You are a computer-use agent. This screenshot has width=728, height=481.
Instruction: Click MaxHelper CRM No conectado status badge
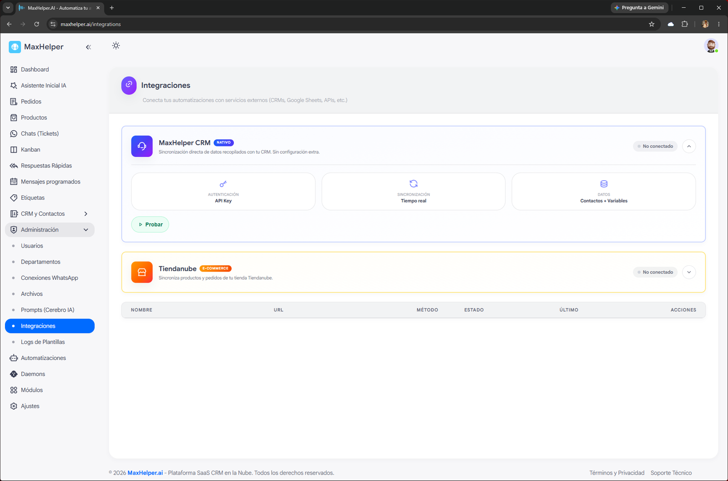click(x=655, y=146)
